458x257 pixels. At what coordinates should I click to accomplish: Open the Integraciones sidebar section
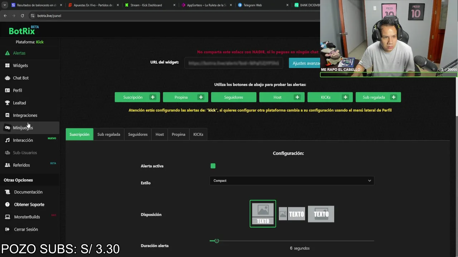[x=30, y=115]
